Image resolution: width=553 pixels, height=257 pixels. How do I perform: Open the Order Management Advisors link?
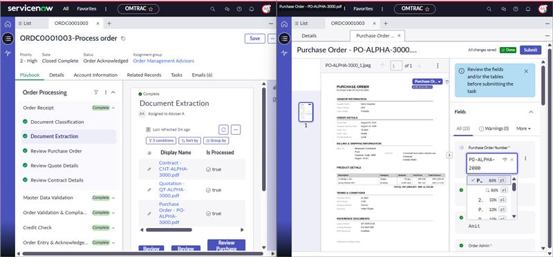coord(163,61)
